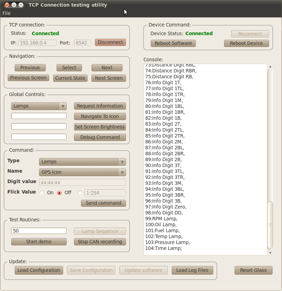282x291 pixels.
Task: Open the Global Controls Lamps dropdown
Action: click(39, 106)
